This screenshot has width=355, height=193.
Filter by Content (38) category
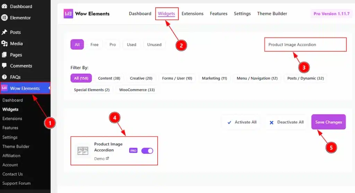(x=109, y=78)
